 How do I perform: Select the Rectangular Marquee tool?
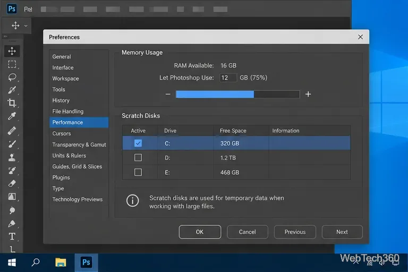[12, 64]
